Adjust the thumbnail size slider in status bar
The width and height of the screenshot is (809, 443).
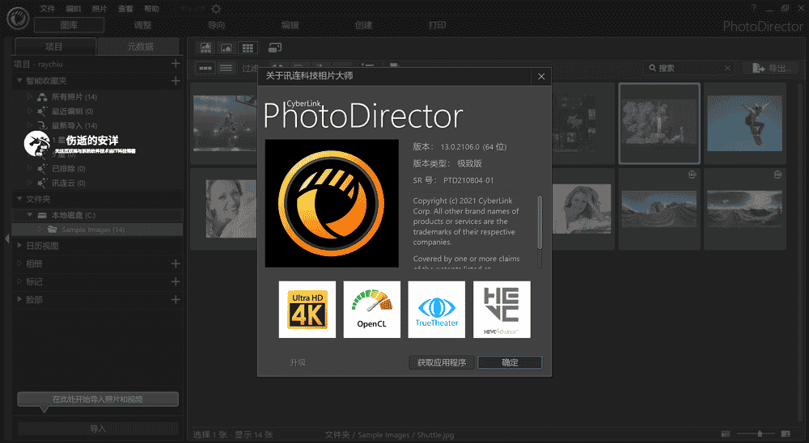click(x=760, y=434)
